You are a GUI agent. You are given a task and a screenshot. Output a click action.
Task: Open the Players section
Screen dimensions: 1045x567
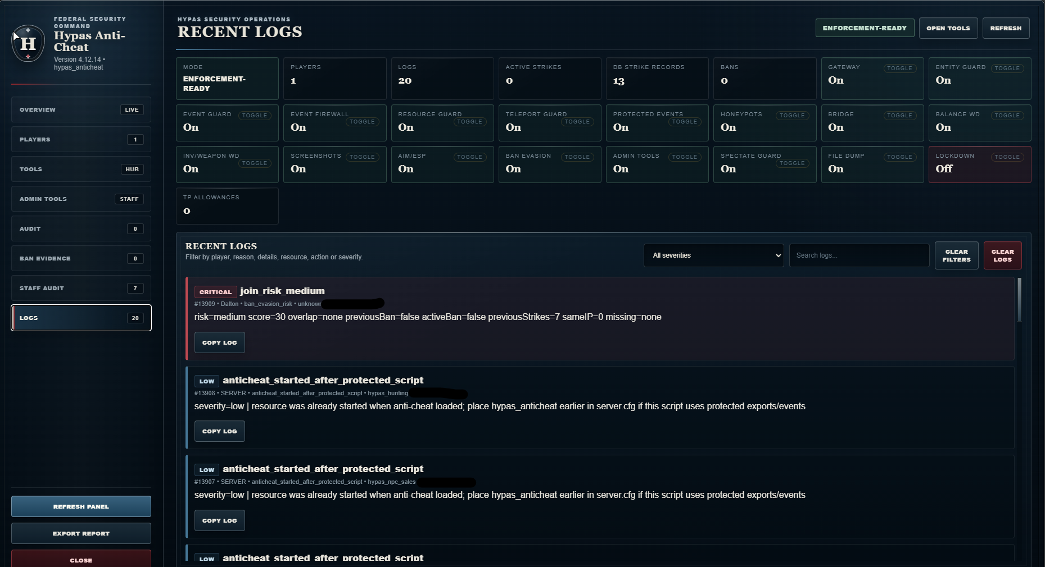click(x=81, y=139)
